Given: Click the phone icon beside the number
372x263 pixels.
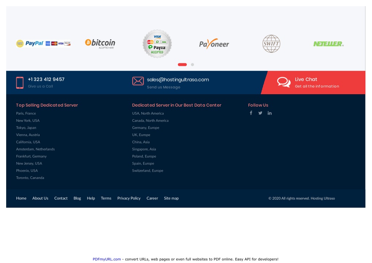Looking at the screenshot, I should pos(20,83).
